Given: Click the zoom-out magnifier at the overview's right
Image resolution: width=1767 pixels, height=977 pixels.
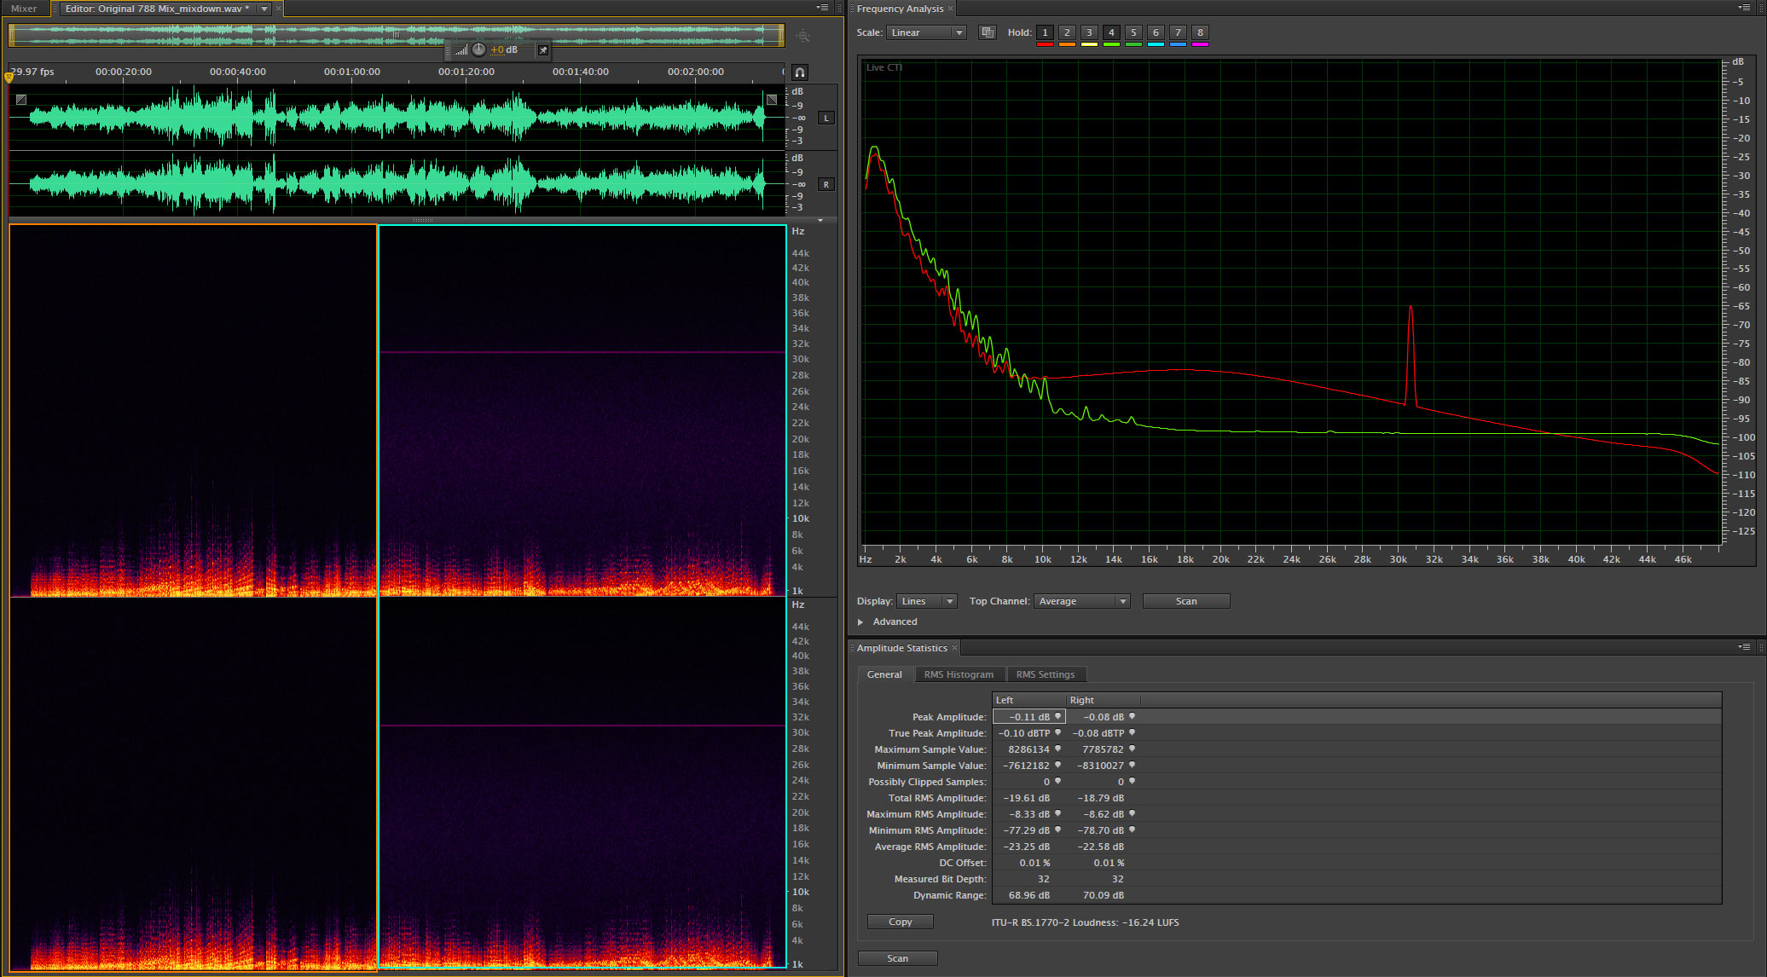Looking at the screenshot, I should point(802,36).
